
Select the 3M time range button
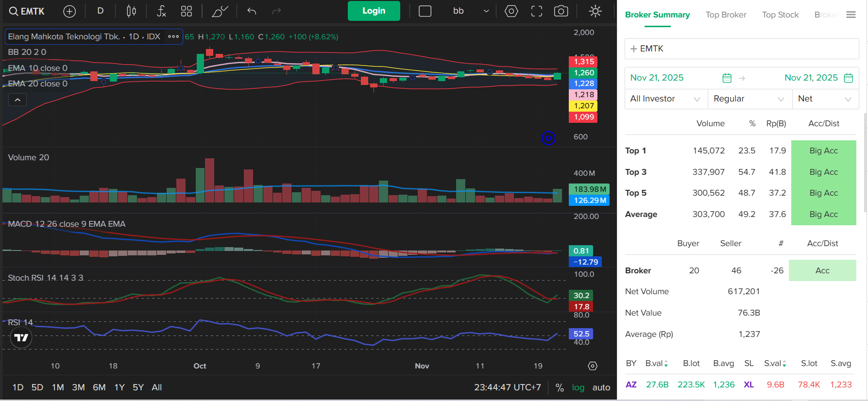[78, 387]
